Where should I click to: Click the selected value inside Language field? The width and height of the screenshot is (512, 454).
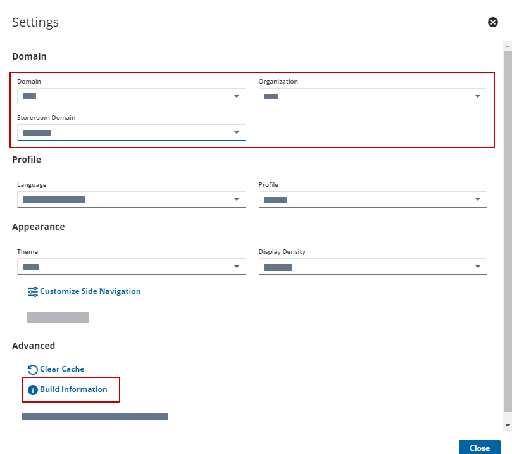pyautogui.click(x=54, y=199)
